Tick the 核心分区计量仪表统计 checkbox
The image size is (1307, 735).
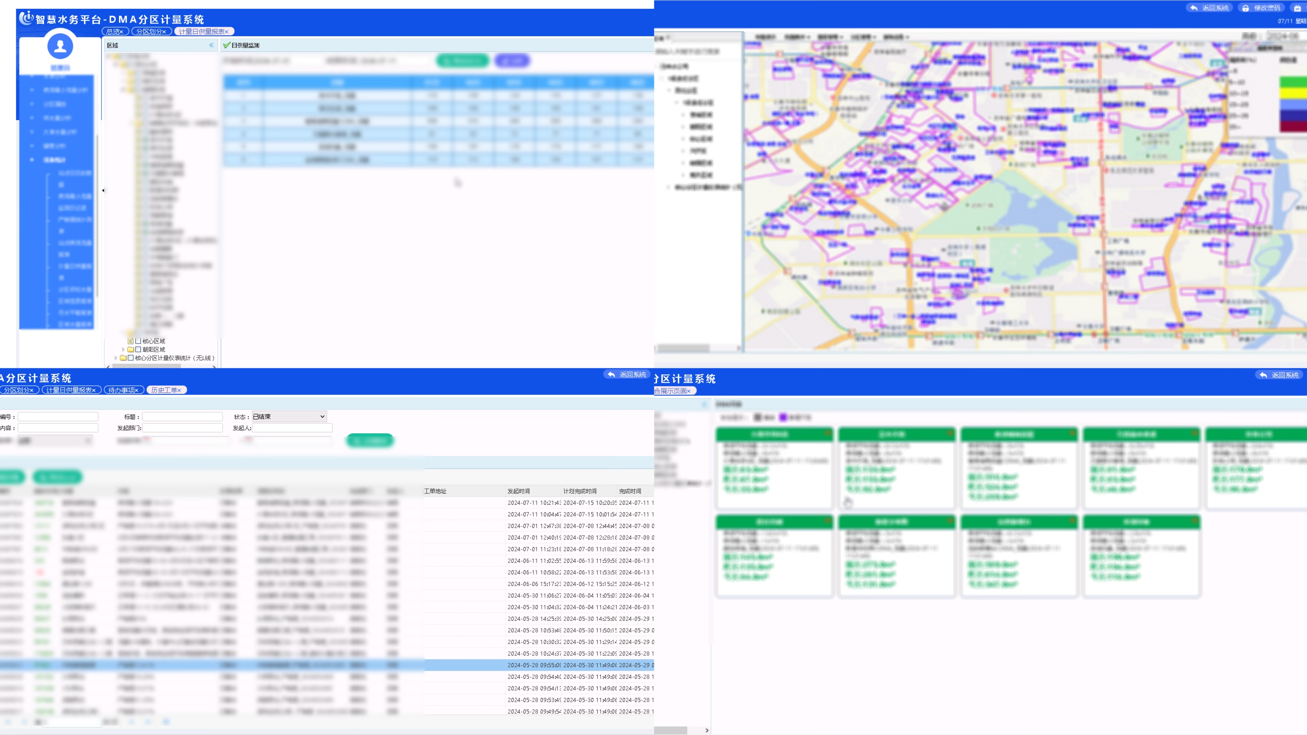(x=130, y=358)
